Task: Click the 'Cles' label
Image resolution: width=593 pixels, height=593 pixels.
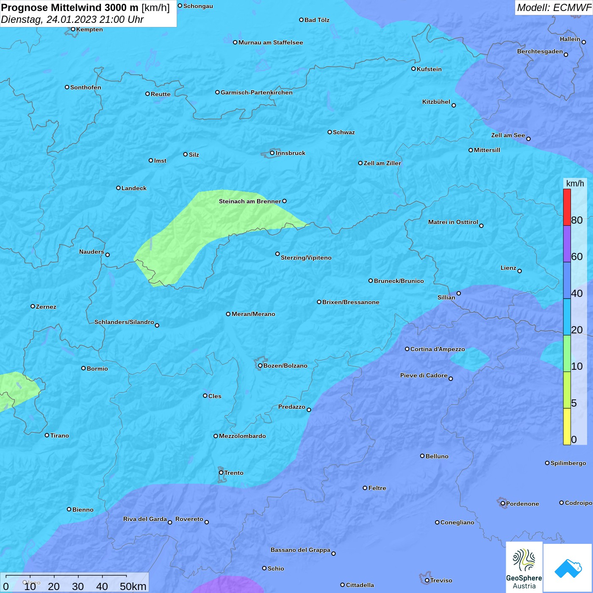Action: [x=215, y=396]
